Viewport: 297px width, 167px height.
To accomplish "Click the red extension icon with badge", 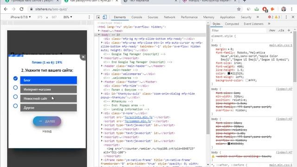I will click(x=265, y=9).
